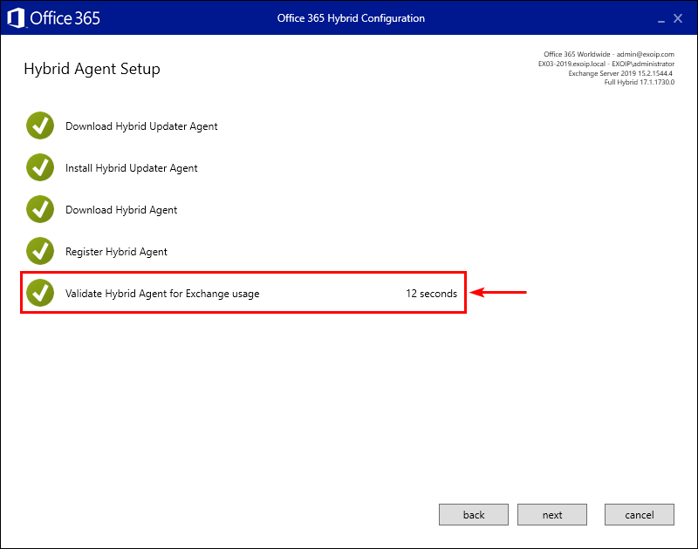Viewport: 698px width, 549px height.
Task: Click checkmark beside Validate Hybrid Agent step
Action: (x=40, y=293)
